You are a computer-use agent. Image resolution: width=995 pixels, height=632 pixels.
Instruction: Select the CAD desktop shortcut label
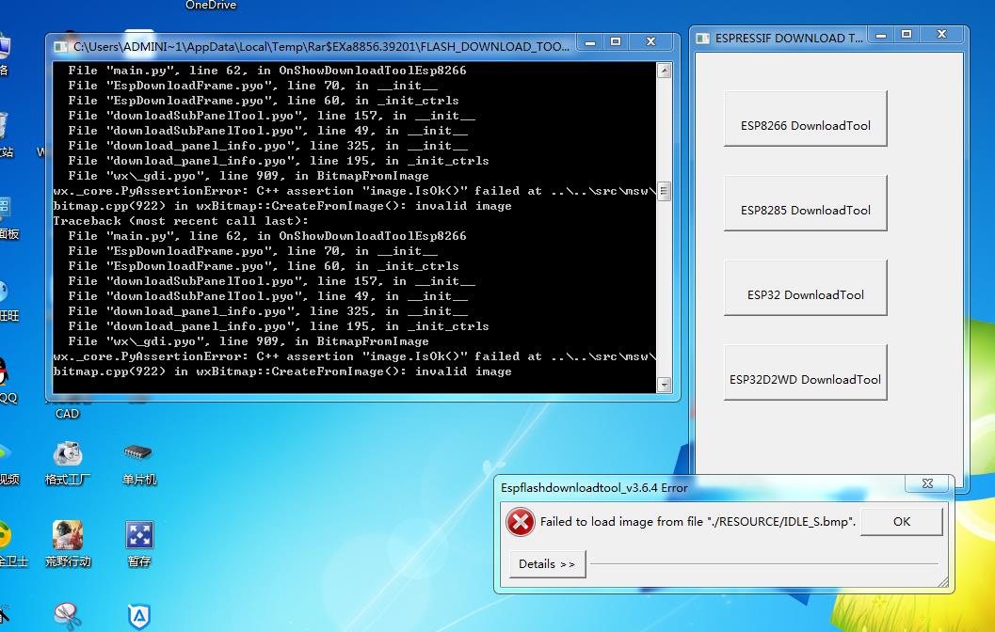click(67, 414)
